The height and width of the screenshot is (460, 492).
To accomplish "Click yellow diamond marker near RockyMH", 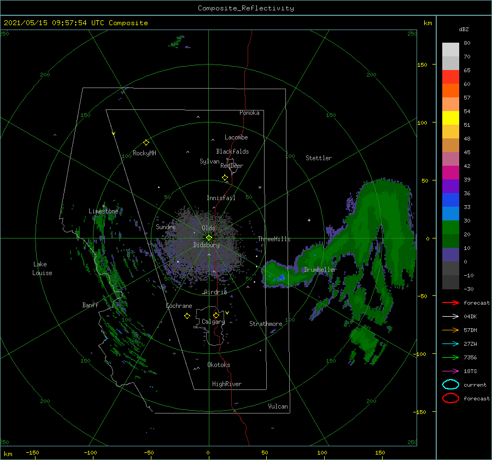I will 146,143.
